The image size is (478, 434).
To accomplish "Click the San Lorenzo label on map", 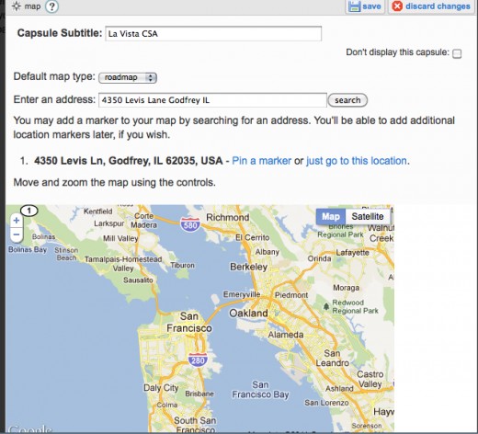I will click(326, 403).
